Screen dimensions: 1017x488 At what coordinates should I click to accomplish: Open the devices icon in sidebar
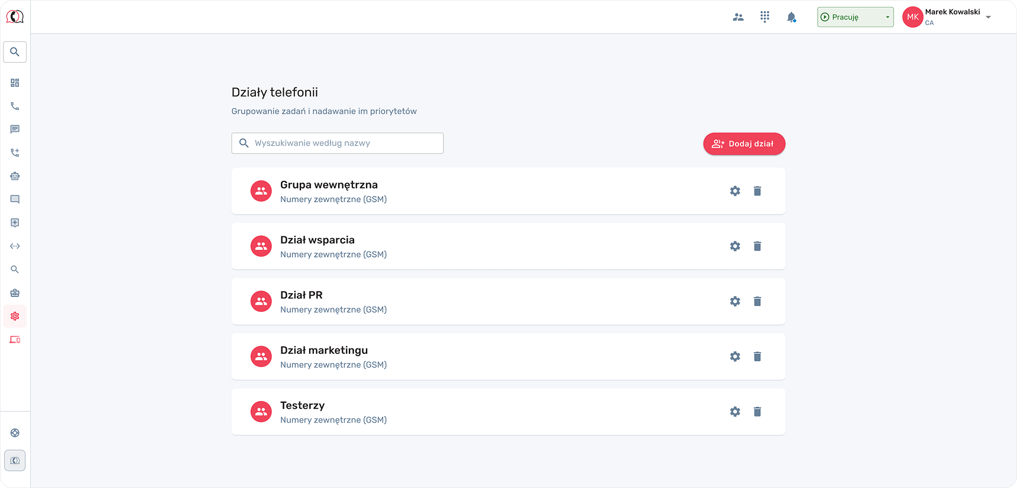15,340
